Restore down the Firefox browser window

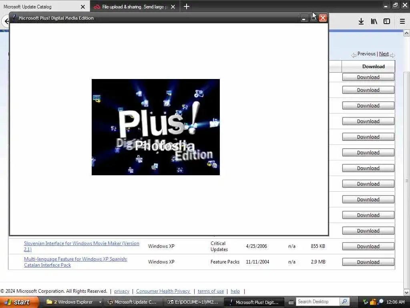395,5
